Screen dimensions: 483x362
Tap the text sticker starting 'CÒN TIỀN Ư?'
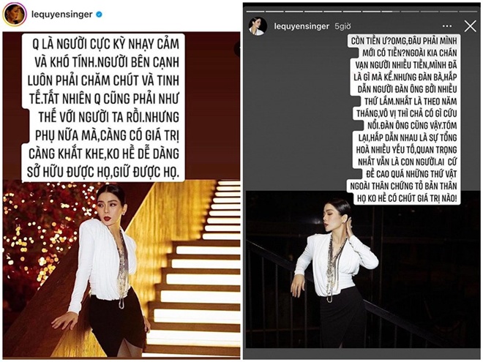click(x=404, y=119)
